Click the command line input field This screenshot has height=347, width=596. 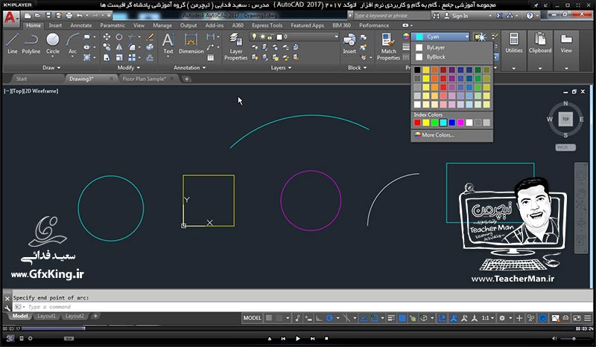click(x=302, y=307)
